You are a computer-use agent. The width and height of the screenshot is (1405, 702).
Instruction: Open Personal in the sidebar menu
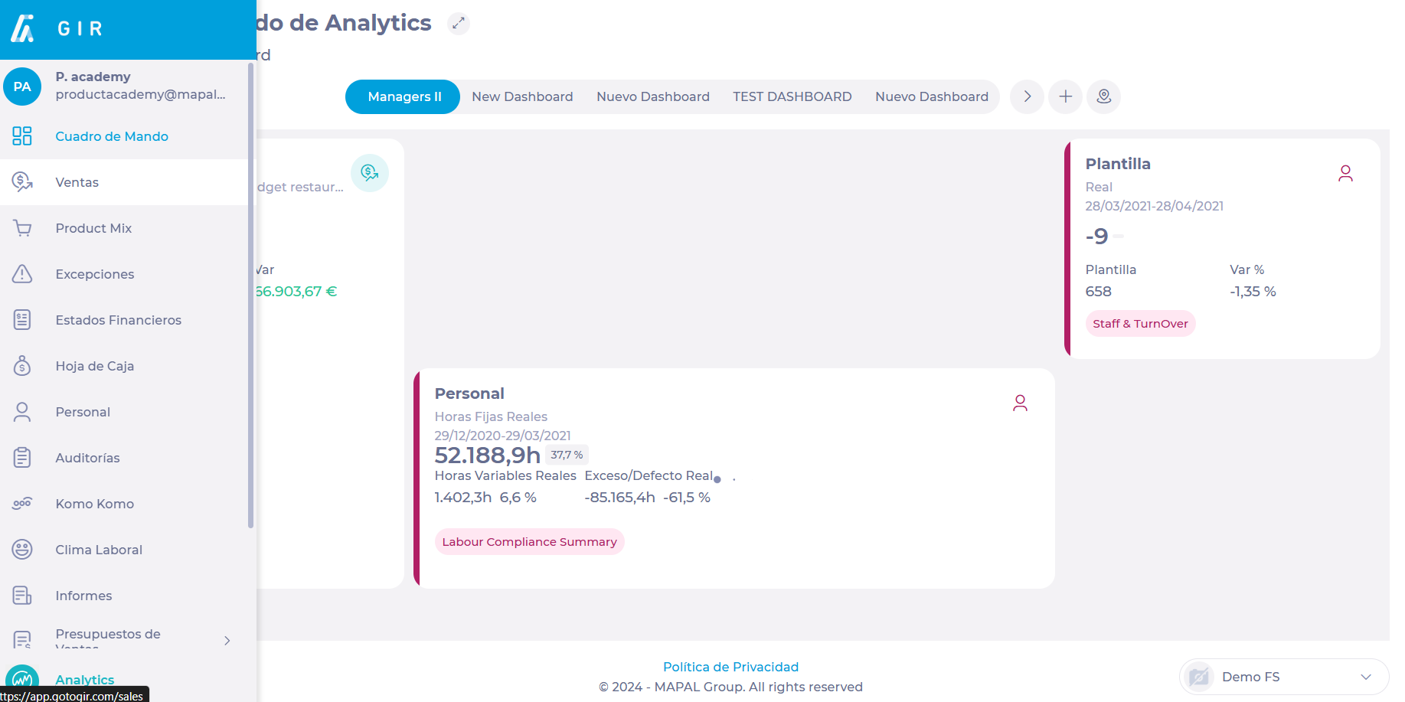pyautogui.click(x=123, y=412)
